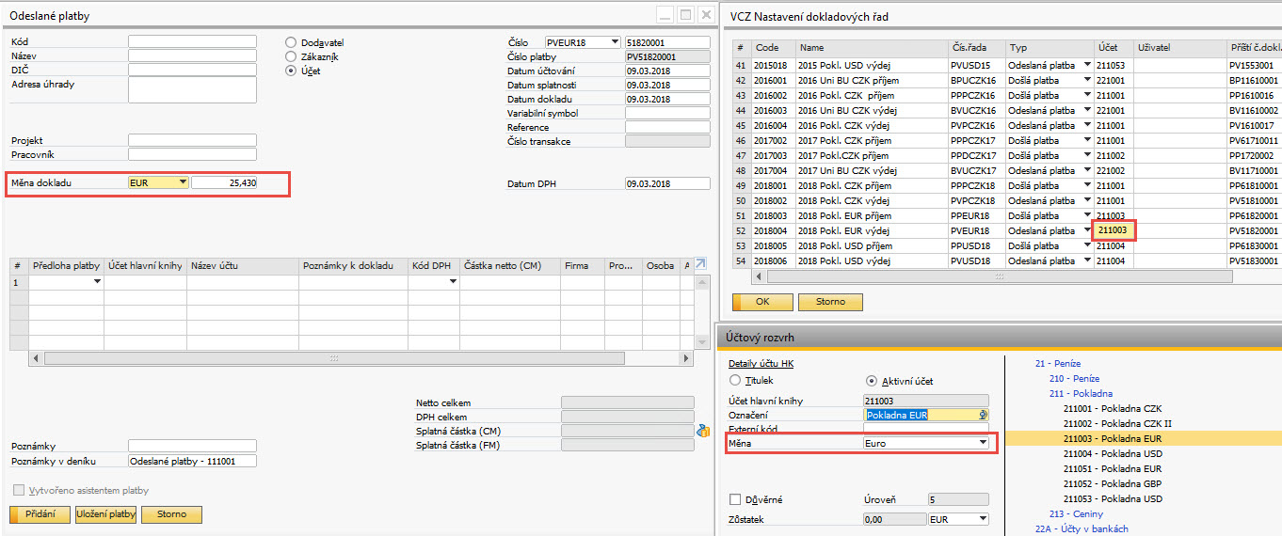Select the 22A - Účty v bankách node
Screen dimensions: 1282x536
tap(1082, 528)
